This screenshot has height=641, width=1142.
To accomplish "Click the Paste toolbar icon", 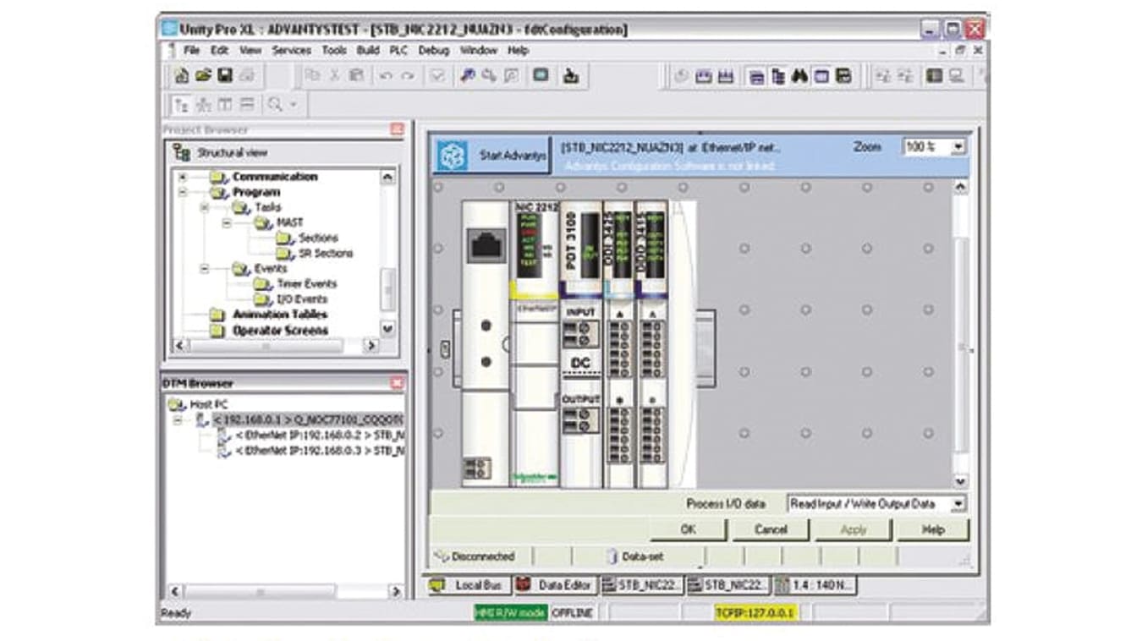I will (354, 75).
